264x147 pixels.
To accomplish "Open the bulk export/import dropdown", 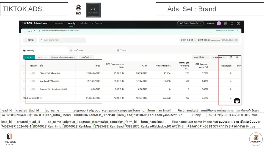I will (x=63, y=57).
